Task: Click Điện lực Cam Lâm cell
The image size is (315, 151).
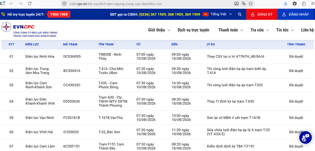Action: (x=40, y=146)
